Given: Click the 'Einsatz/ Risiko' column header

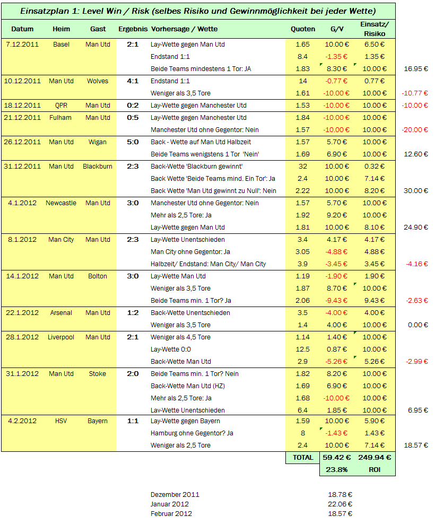Looking at the screenshot, I should pos(375,29).
